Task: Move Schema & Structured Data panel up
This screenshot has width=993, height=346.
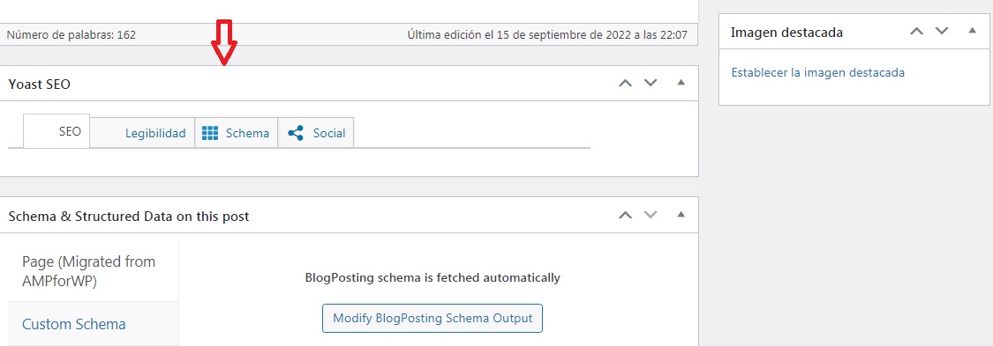Action: tap(625, 216)
